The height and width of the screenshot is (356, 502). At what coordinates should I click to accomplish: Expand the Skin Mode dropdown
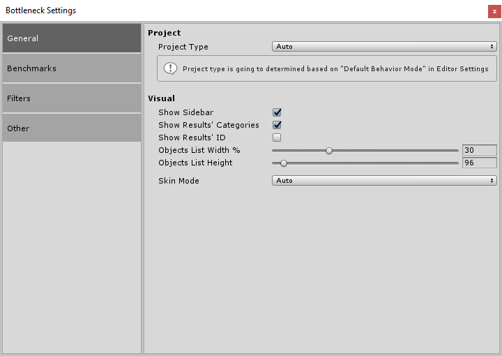383,181
